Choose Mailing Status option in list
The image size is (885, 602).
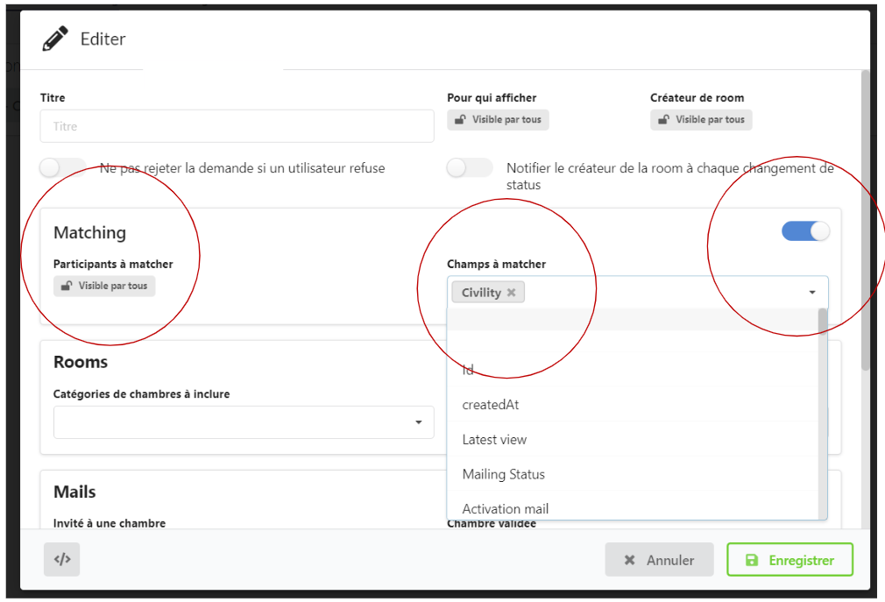[x=504, y=474]
